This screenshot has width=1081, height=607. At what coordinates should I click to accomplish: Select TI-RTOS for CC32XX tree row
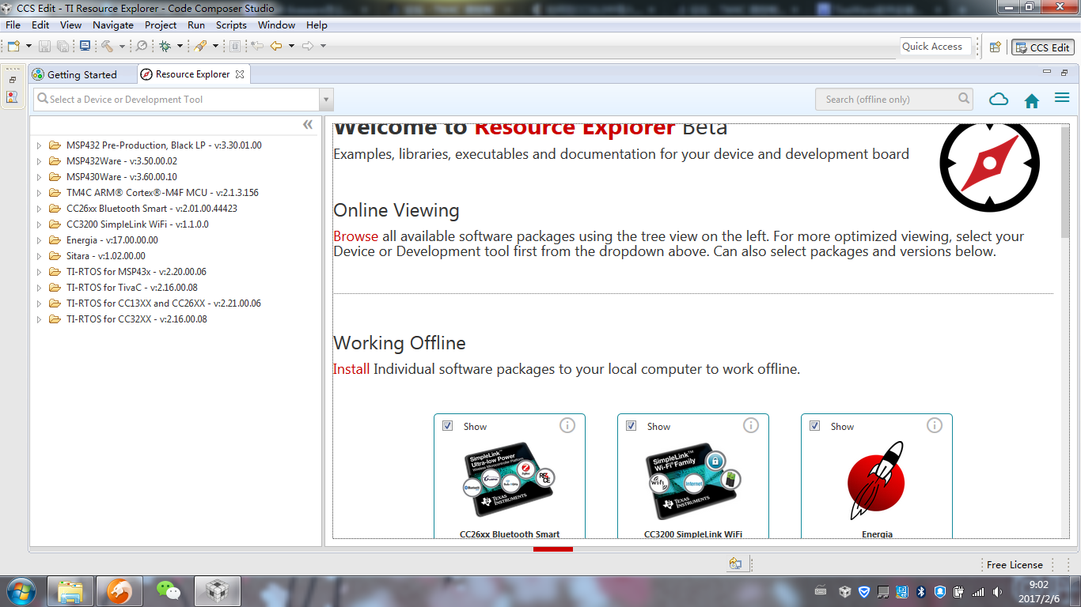(x=137, y=319)
